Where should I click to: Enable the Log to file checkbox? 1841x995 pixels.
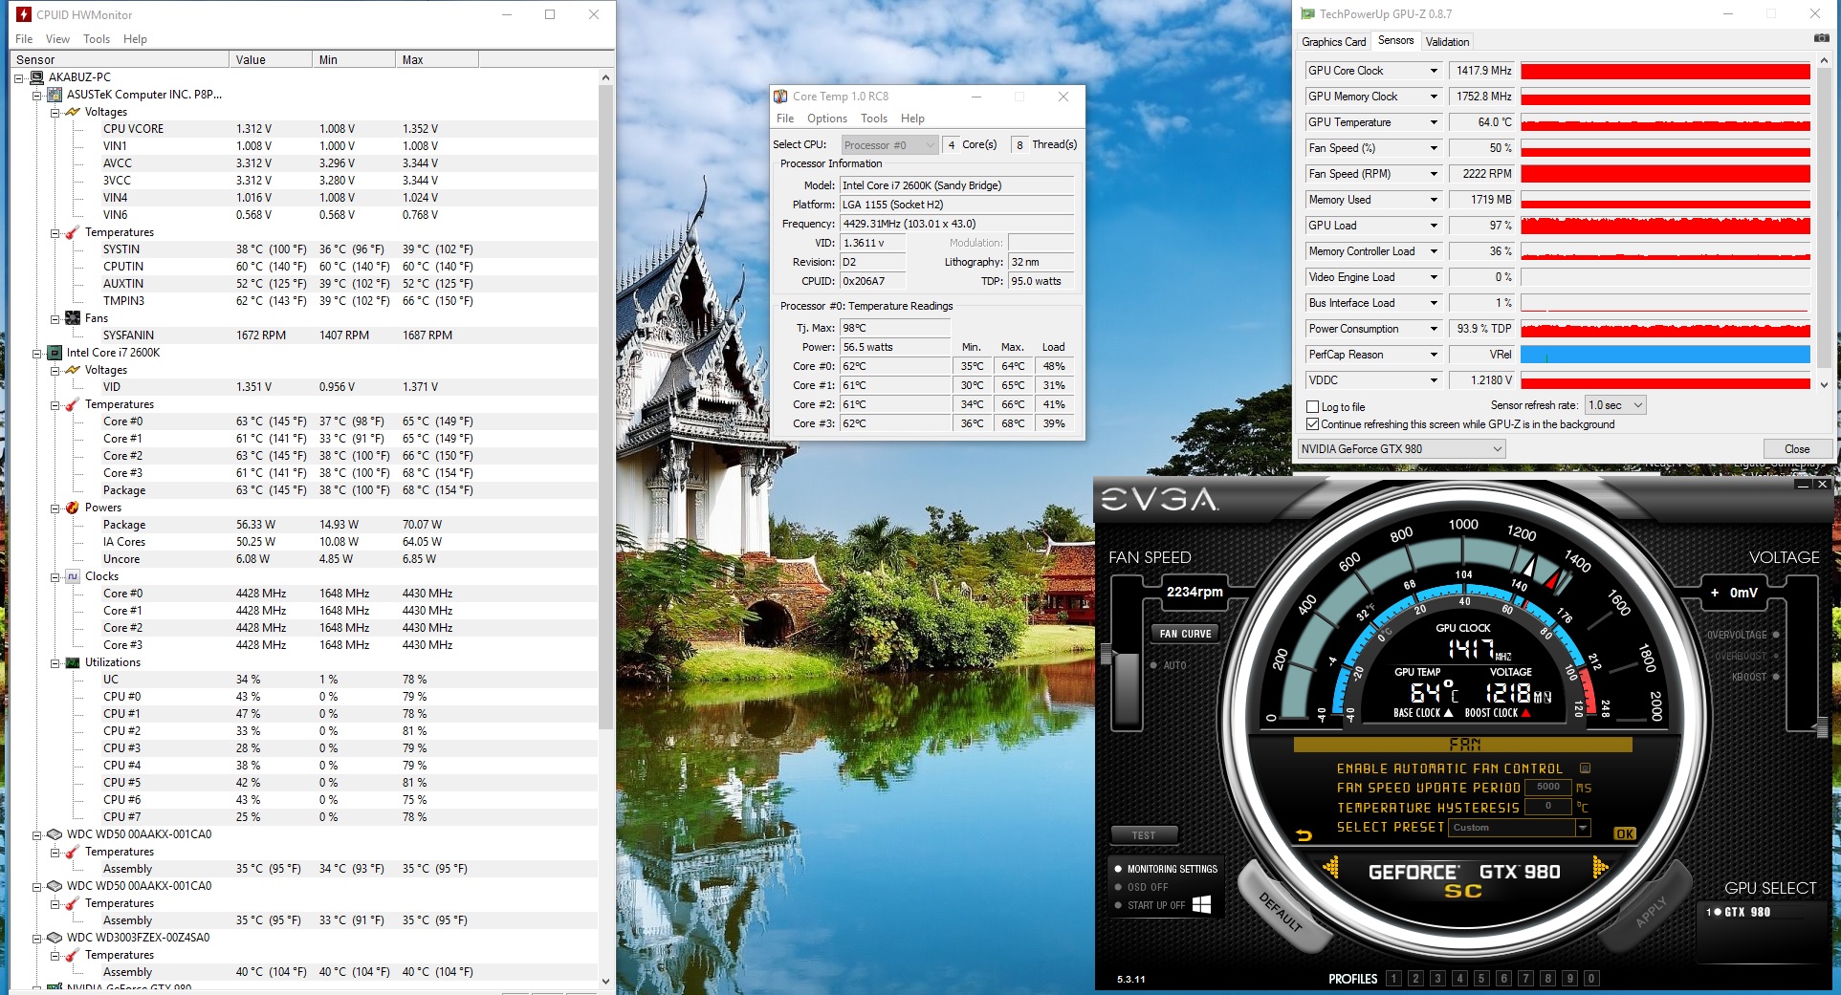pos(1313,407)
